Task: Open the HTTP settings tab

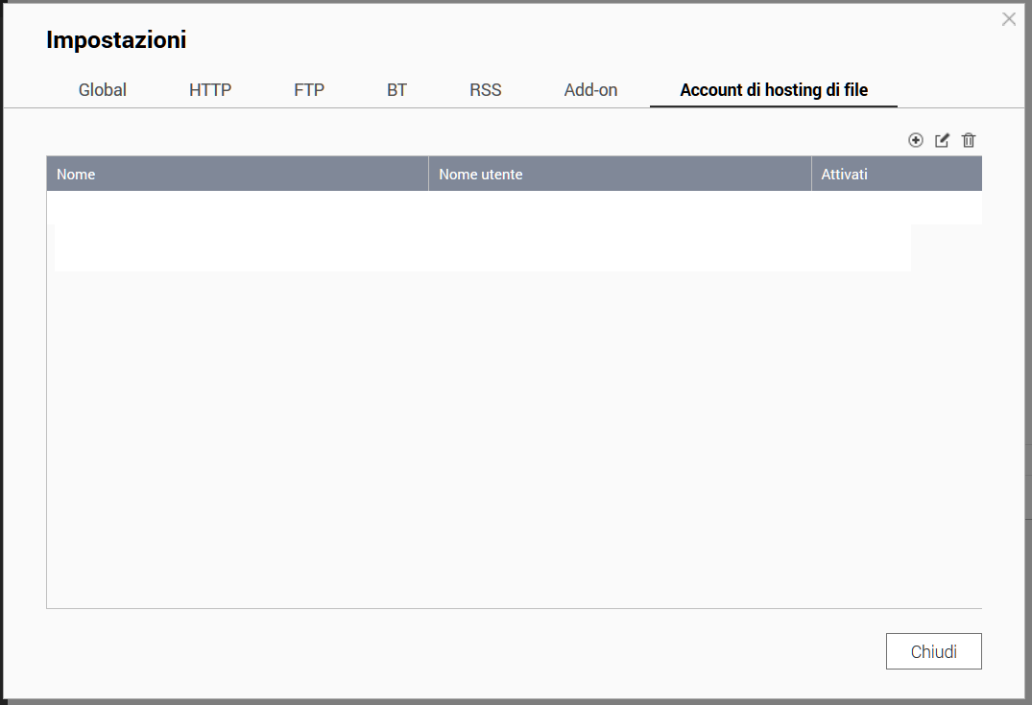Action: click(x=210, y=90)
